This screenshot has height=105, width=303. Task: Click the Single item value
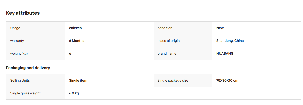click(x=78, y=80)
